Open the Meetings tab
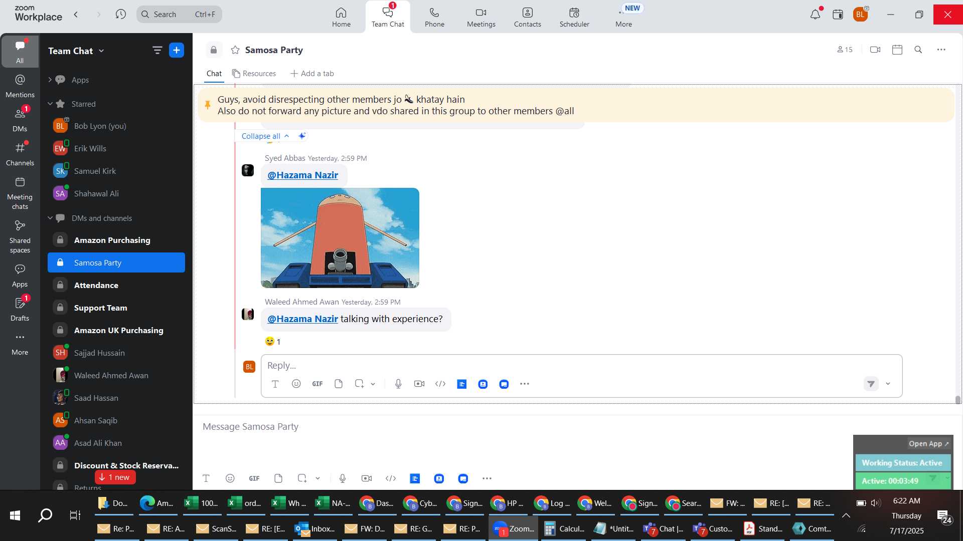 tap(481, 17)
